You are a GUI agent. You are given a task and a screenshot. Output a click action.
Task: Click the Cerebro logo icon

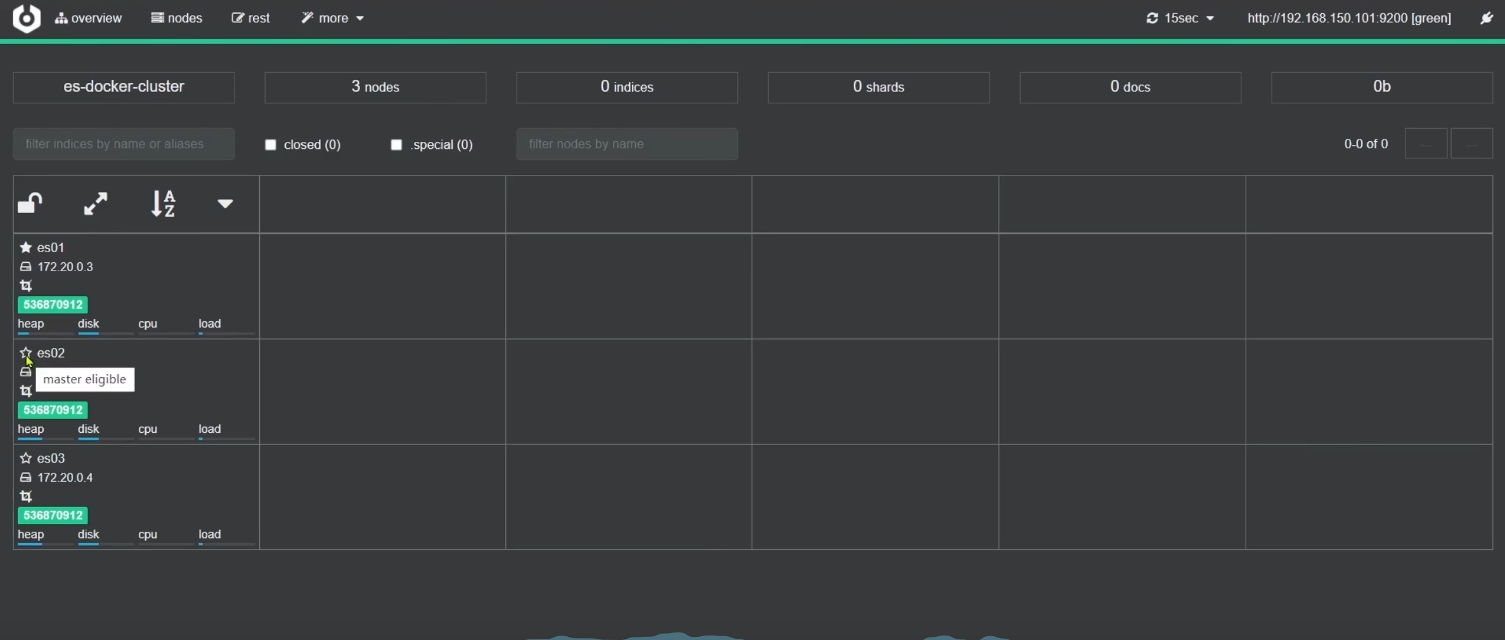coord(27,18)
